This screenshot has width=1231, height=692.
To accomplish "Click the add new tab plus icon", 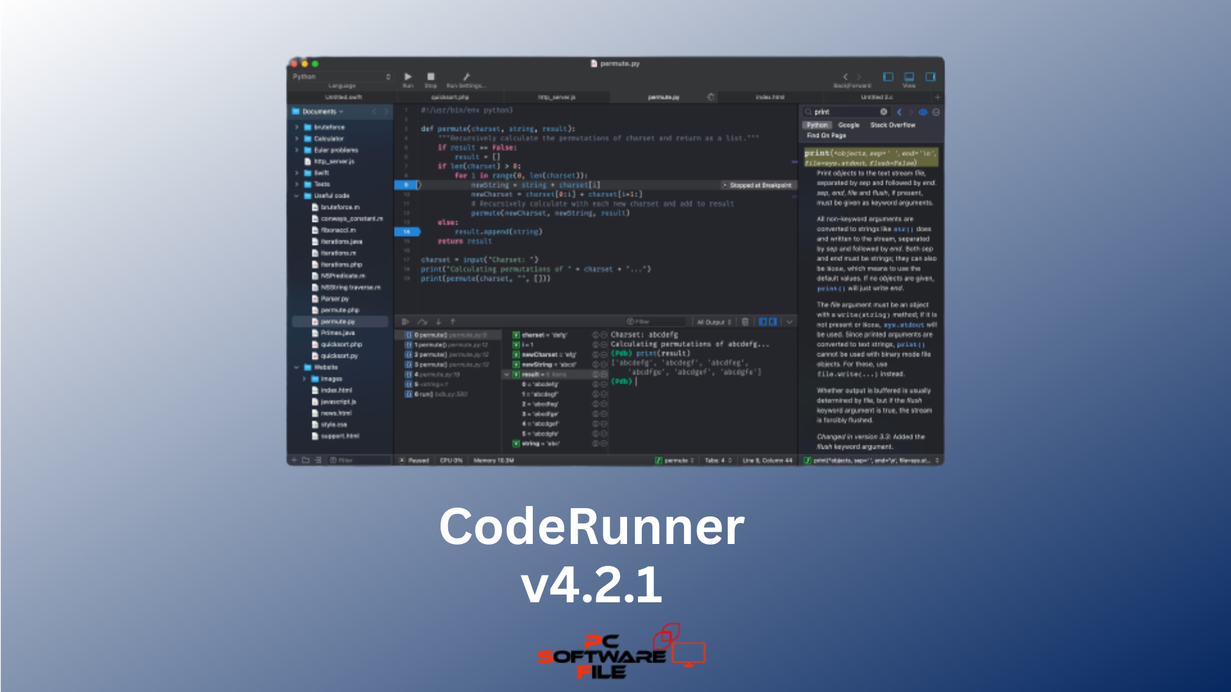I will 937,97.
